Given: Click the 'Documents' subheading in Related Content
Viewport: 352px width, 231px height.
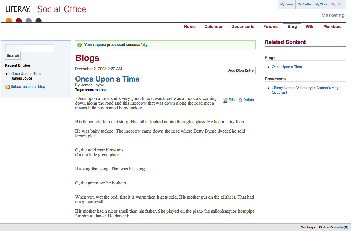Looking at the screenshot, I should click(x=275, y=79).
